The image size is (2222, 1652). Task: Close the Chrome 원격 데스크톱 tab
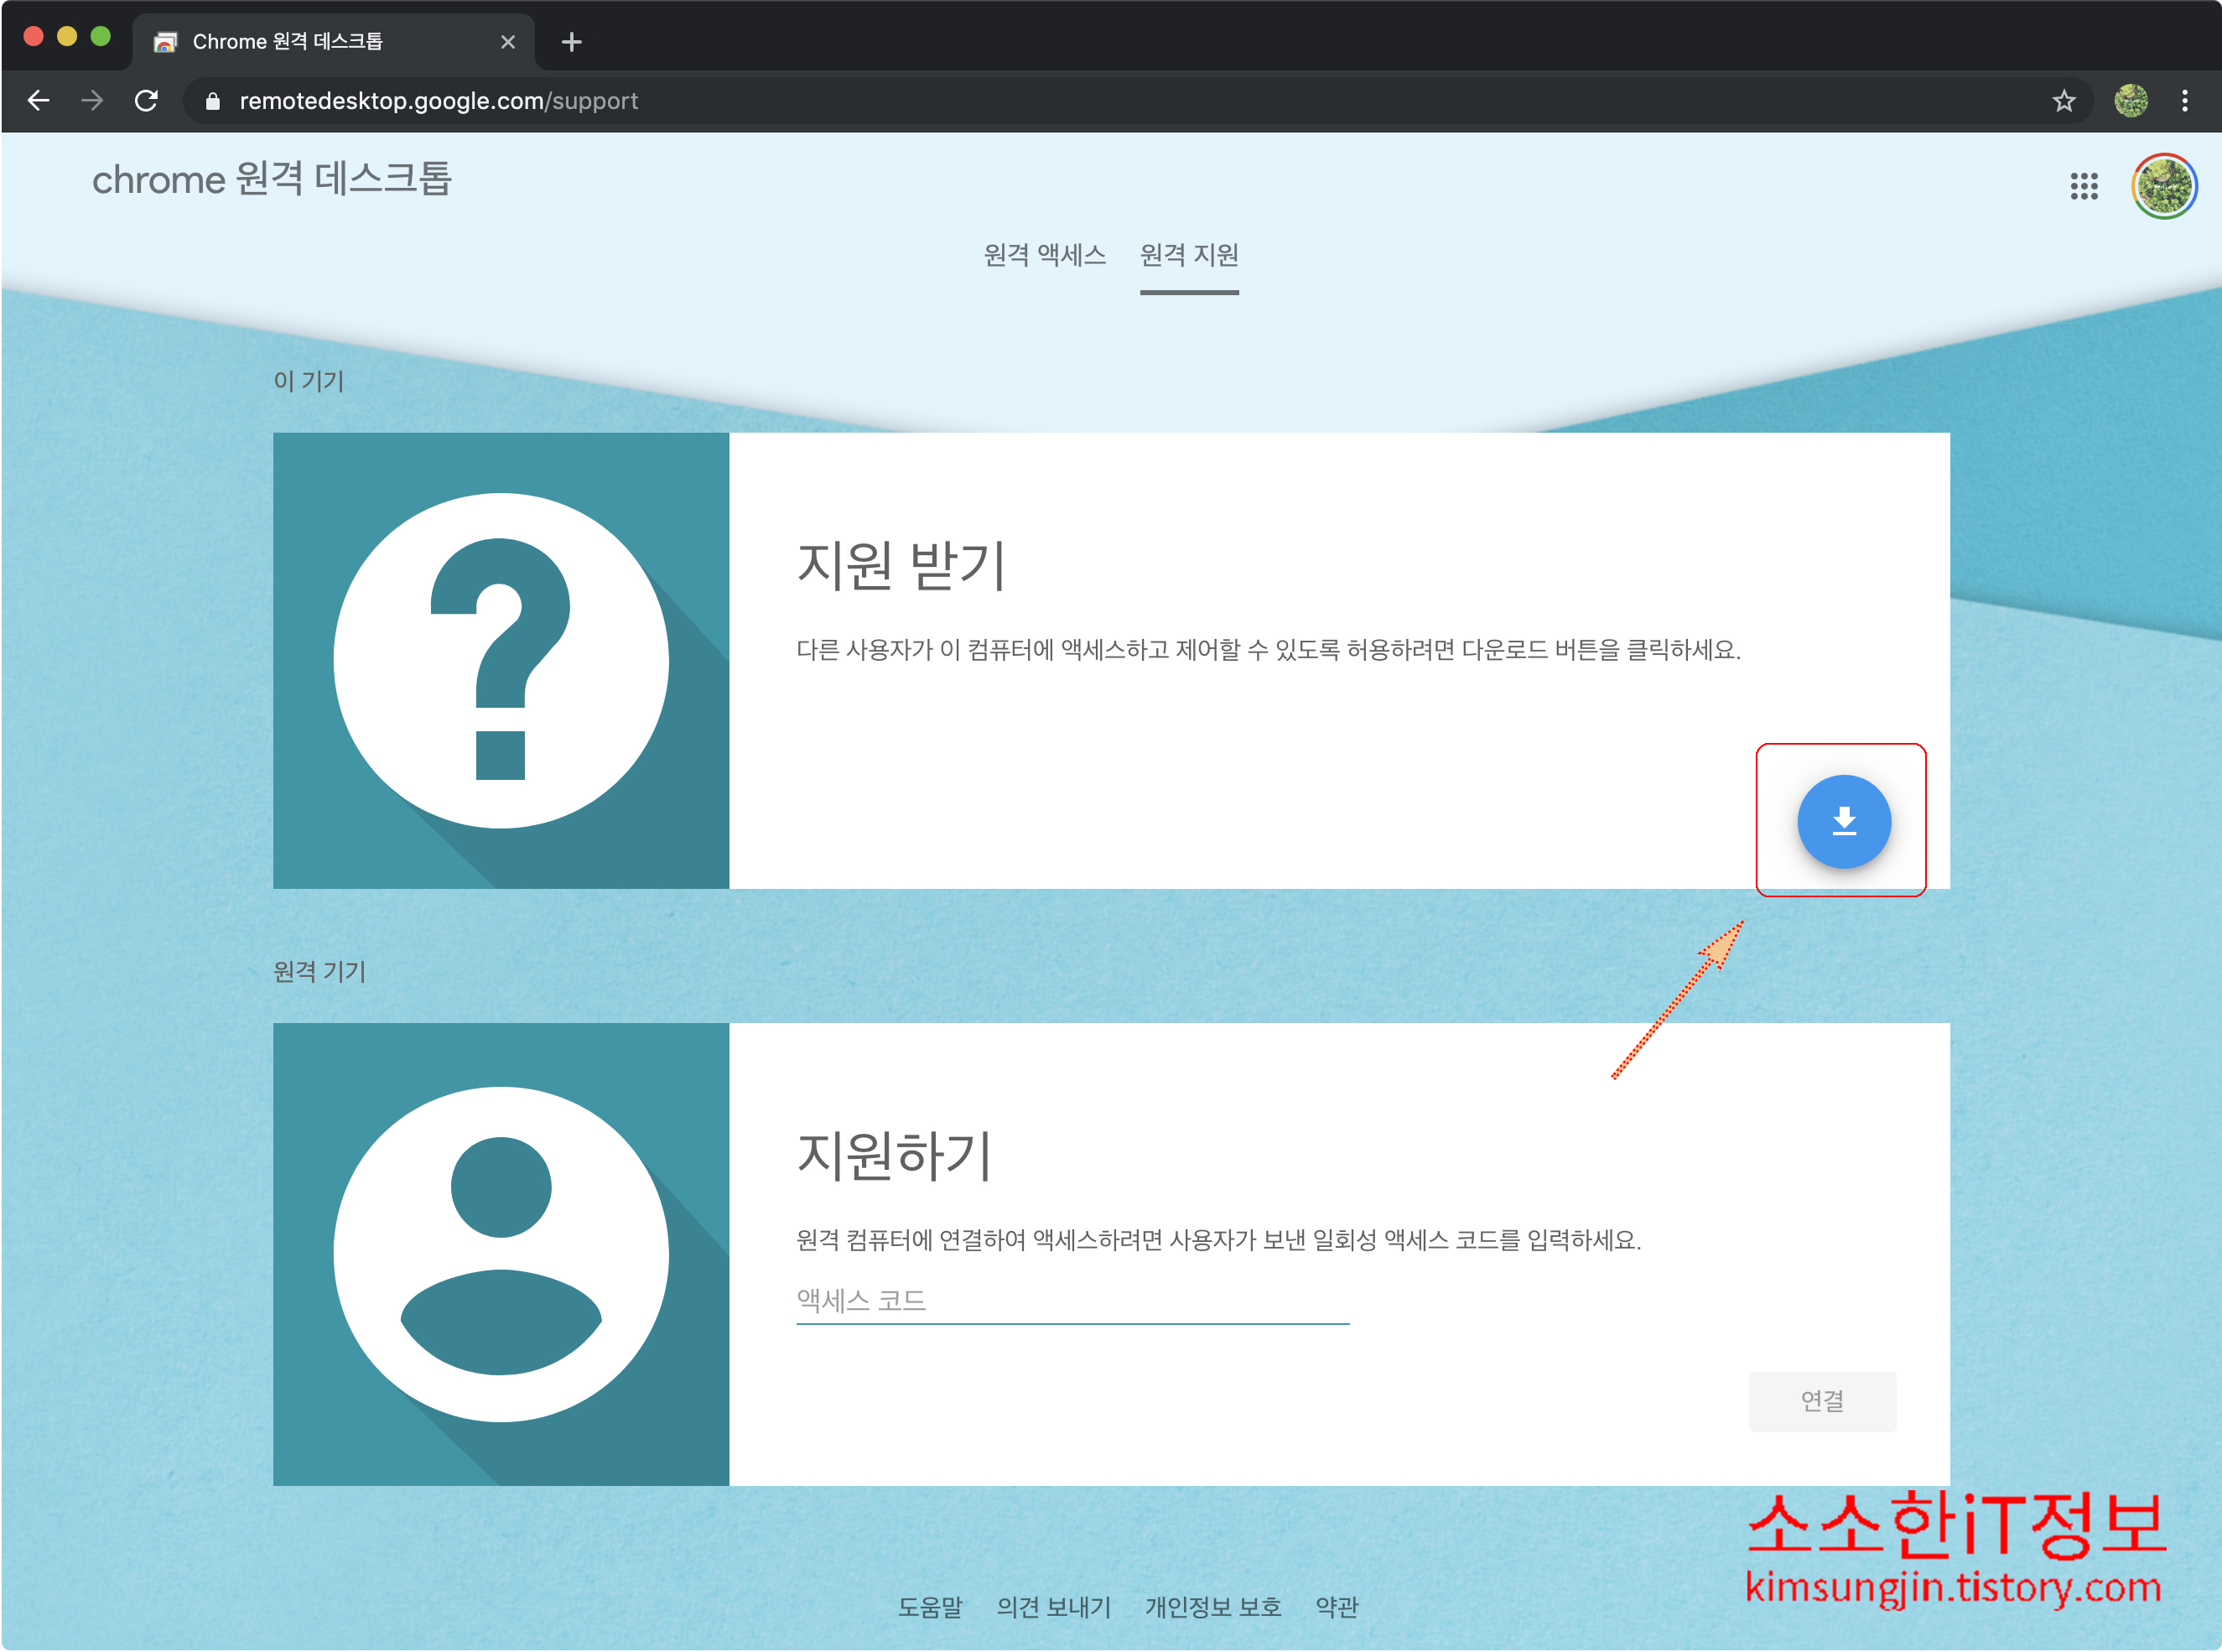(507, 42)
